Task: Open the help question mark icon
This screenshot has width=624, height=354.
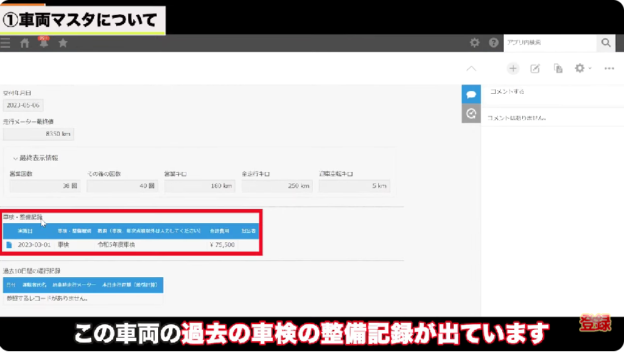Action: (x=494, y=43)
